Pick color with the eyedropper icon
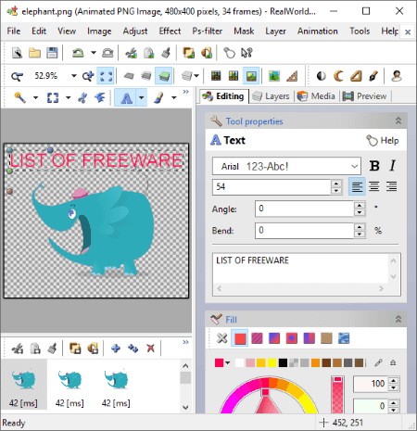 pyautogui.click(x=379, y=362)
